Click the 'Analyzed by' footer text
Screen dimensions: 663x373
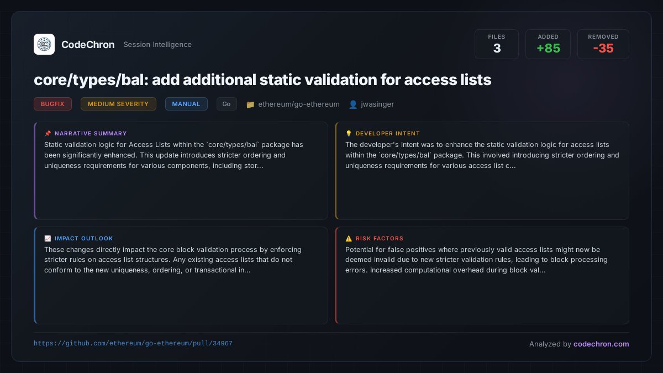tap(550, 344)
